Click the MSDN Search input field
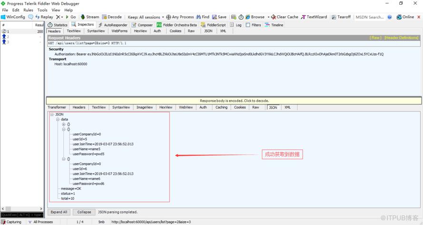The width and height of the screenshot is (423, 225). [370, 17]
